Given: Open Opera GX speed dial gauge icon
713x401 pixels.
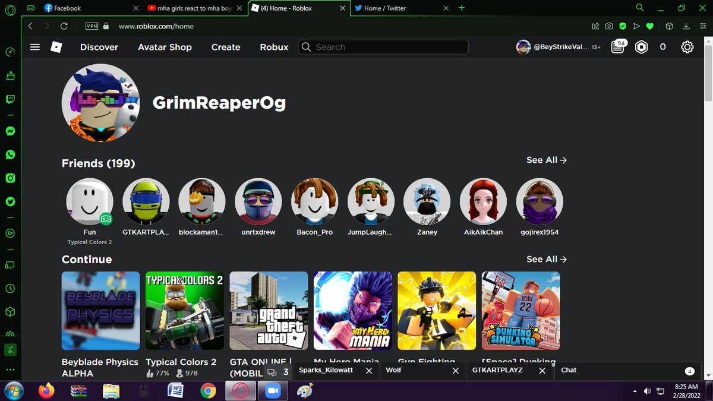Looking at the screenshot, I should [10, 52].
